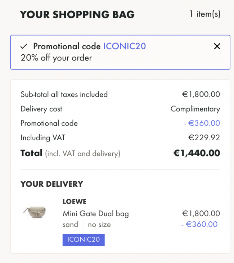Screen dimensions: 234x263
Task: Remove the ICONIC20 promo code with X
Action: click(217, 46)
